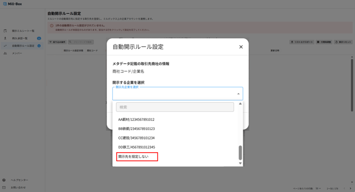Screen dimensions: 355x192
Task: Click the 自動開示ルール設定 sidebar arrows icon
Action: [5, 46]
